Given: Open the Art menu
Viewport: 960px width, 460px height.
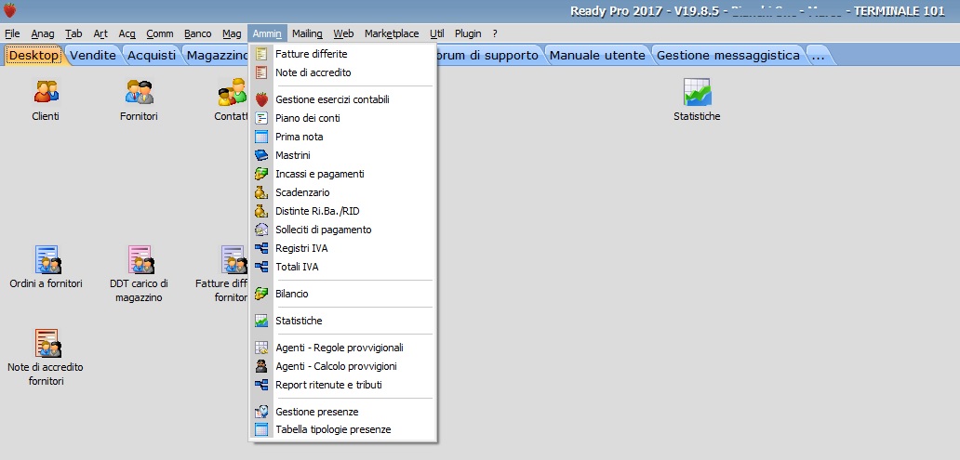Looking at the screenshot, I should pos(100,33).
